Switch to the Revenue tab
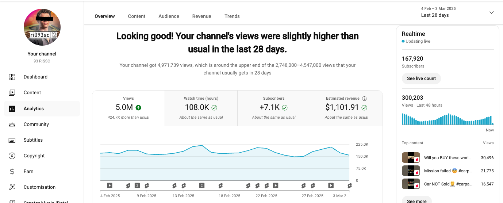The height and width of the screenshot is (203, 503). (x=202, y=16)
